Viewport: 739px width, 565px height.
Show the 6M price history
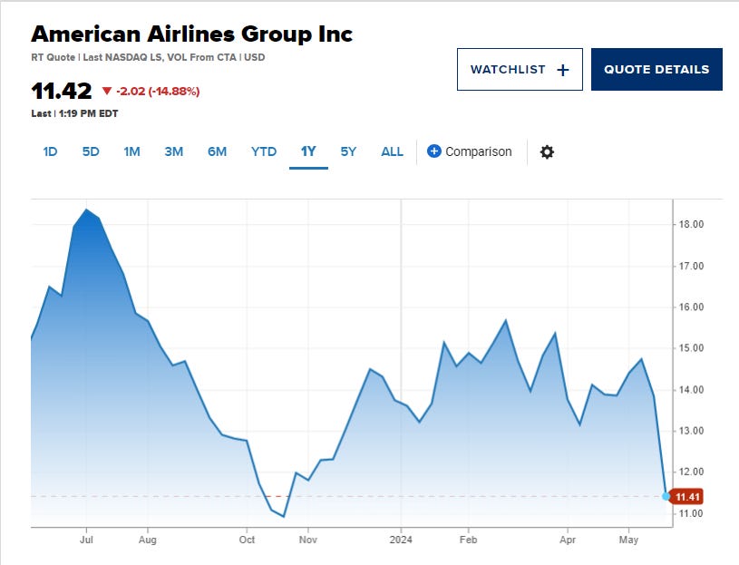(217, 151)
